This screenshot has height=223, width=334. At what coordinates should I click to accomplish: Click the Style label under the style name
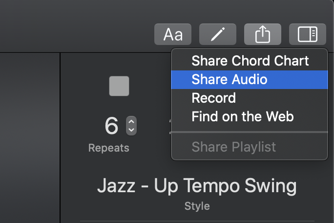197,206
